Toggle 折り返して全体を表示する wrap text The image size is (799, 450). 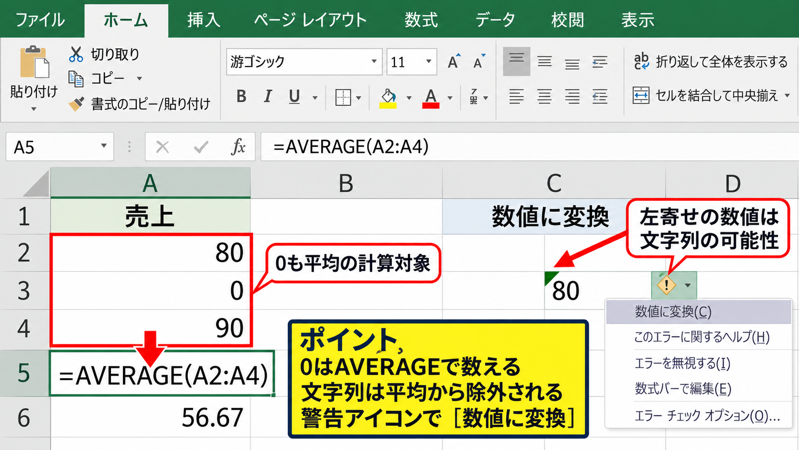(x=711, y=62)
